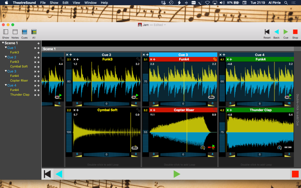Viewport: 301px width, 188px height.
Task: Select the Cues view toolbar icon
Action: [x=24, y=32]
